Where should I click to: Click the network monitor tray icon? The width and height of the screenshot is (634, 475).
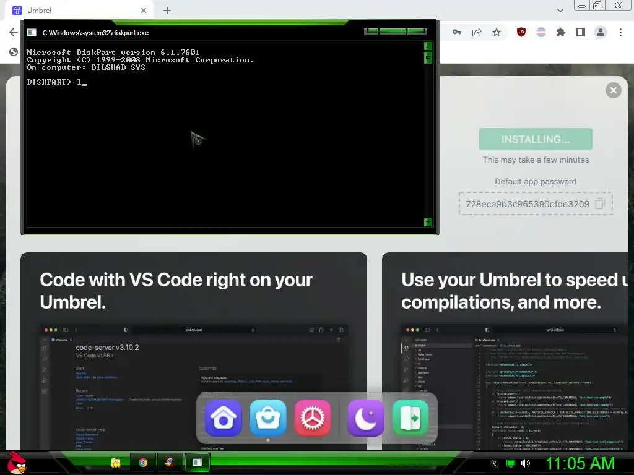click(x=511, y=463)
